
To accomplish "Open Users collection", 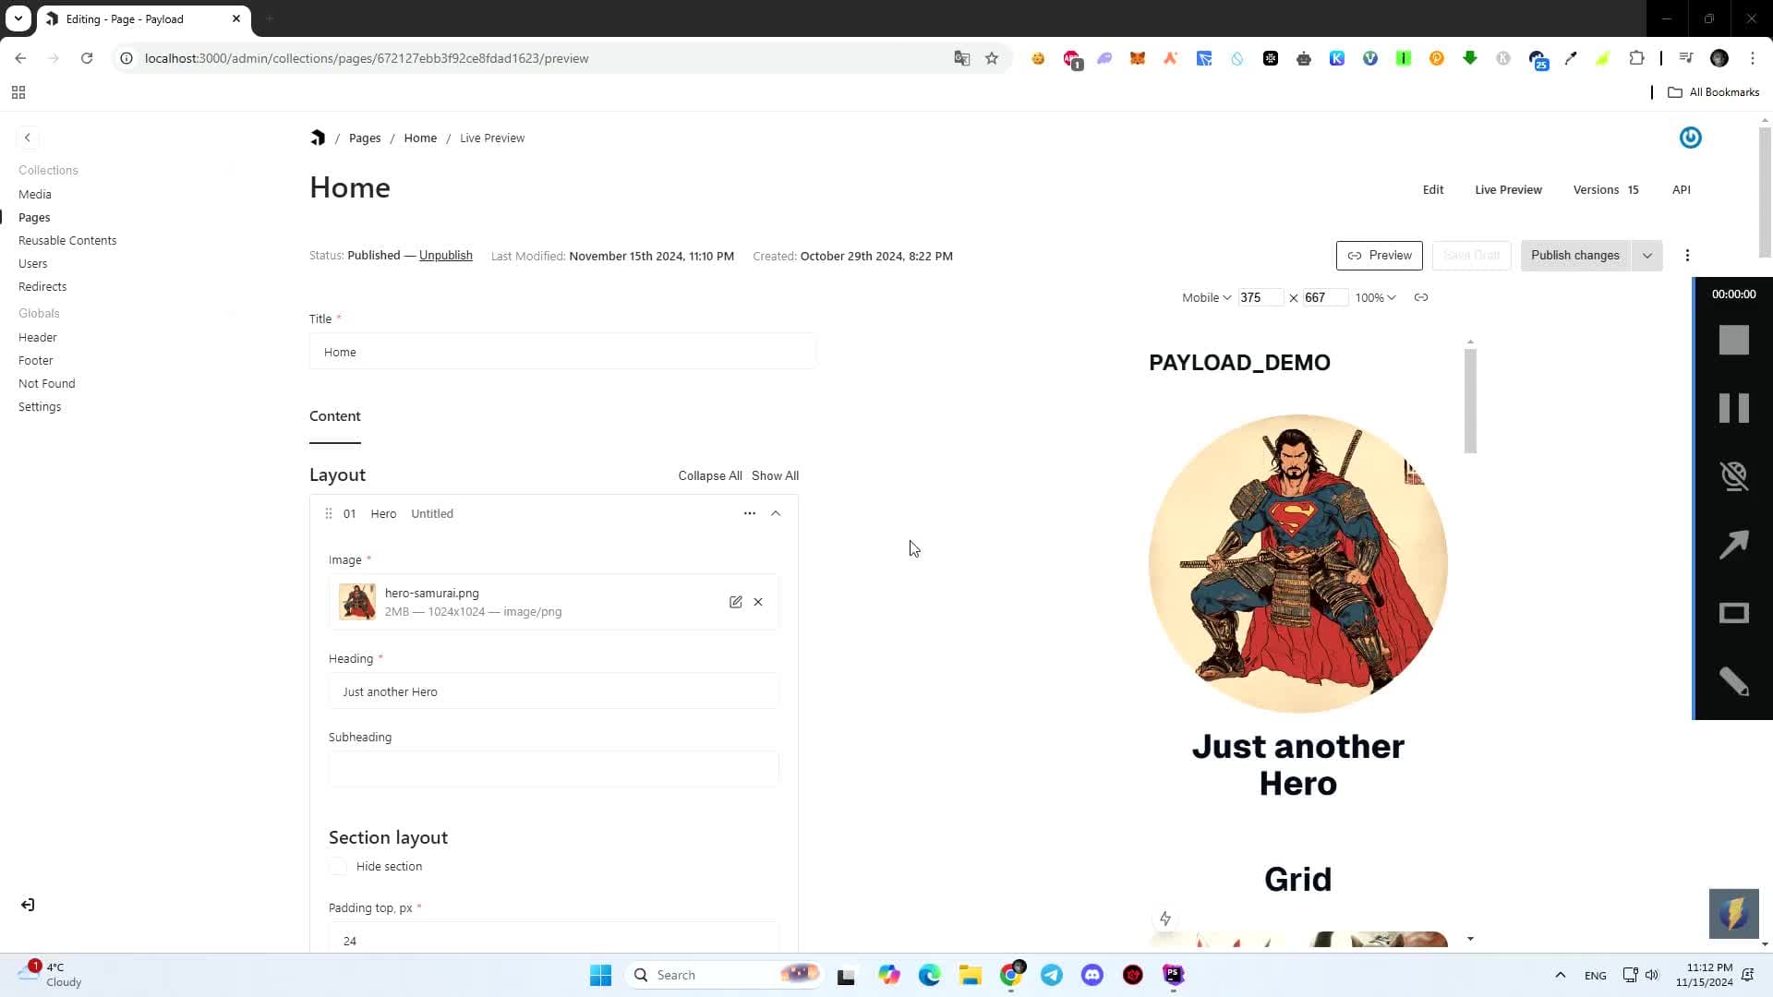I will tap(32, 263).
